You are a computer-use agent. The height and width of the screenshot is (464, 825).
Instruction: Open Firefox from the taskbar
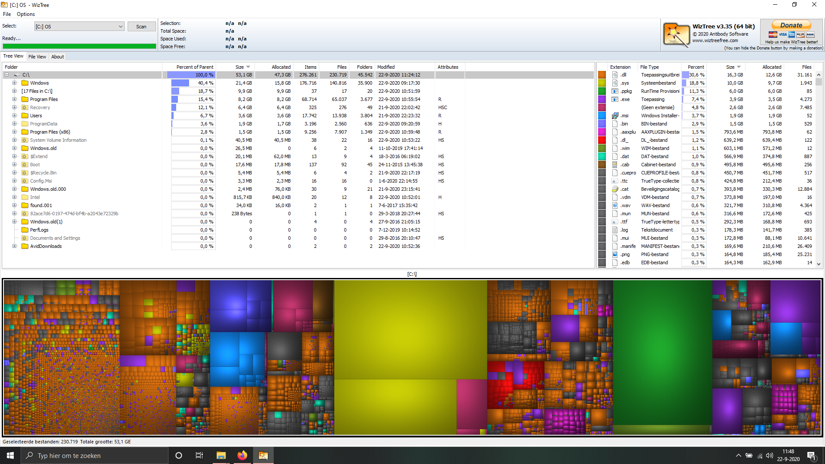pos(242,455)
